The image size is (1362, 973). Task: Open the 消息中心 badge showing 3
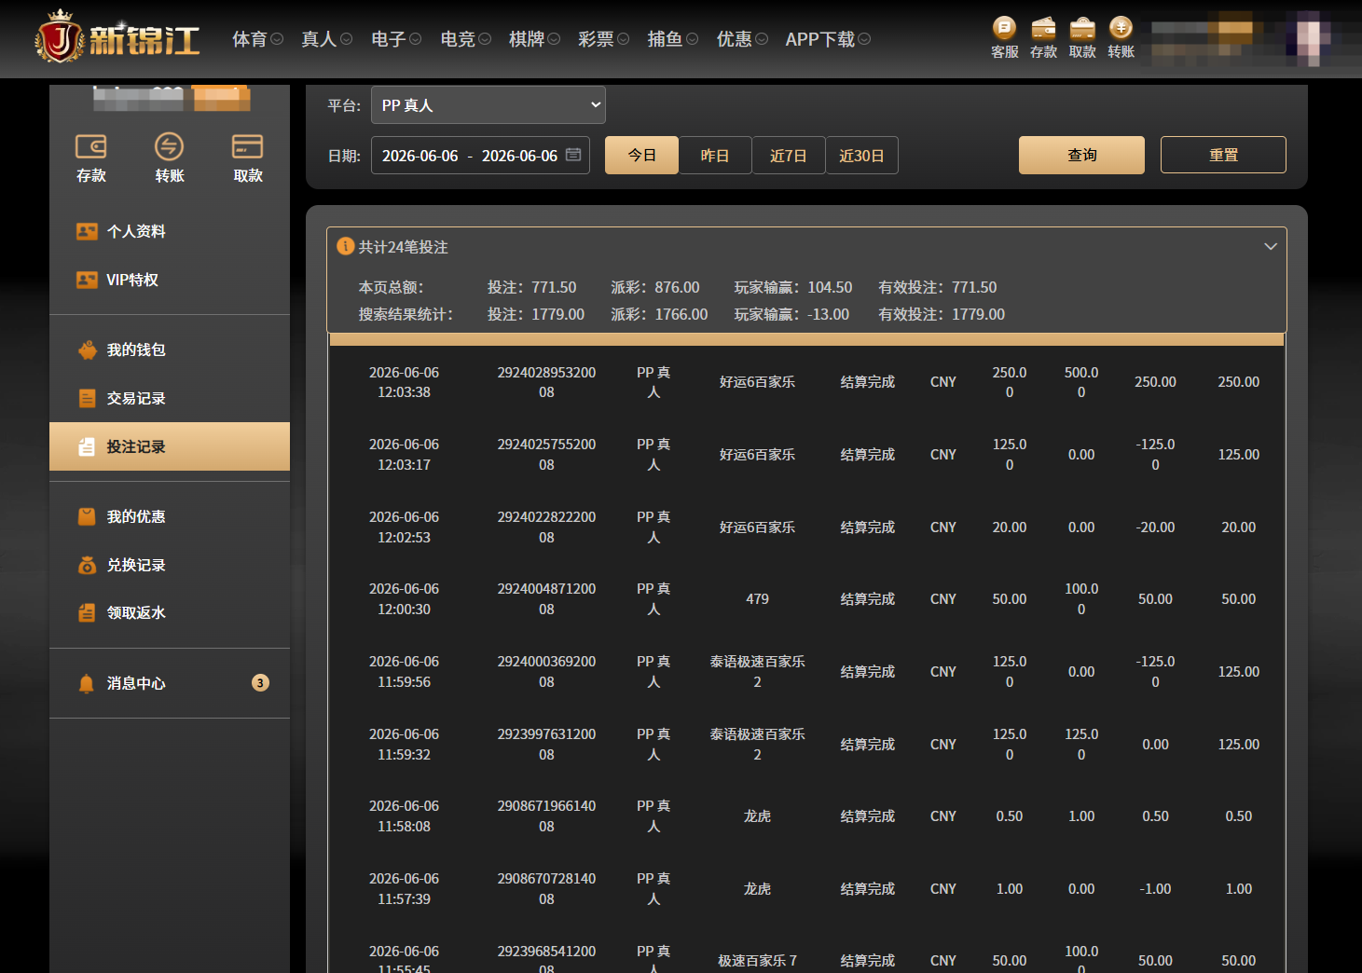coord(260,683)
